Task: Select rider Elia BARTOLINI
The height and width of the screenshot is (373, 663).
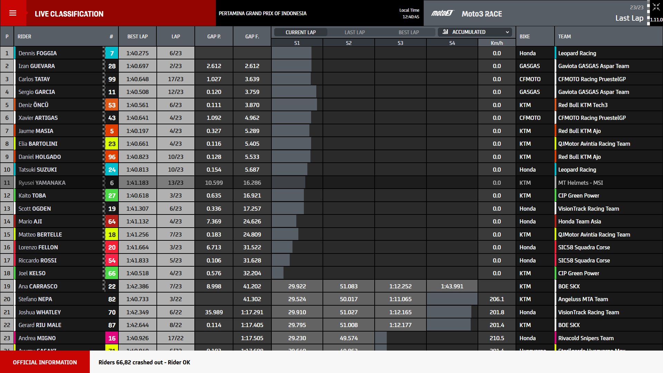Action: tap(38, 144)
